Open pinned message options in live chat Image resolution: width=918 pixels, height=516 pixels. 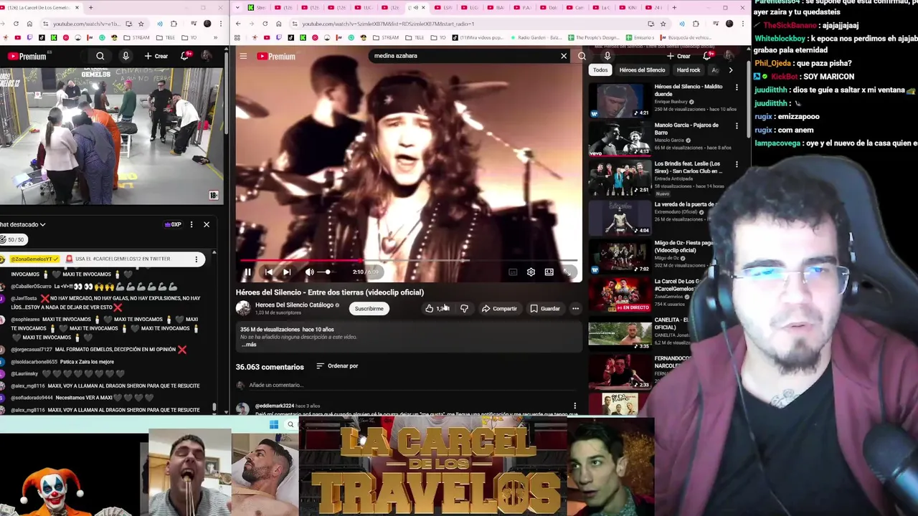(x=197, y=259)
